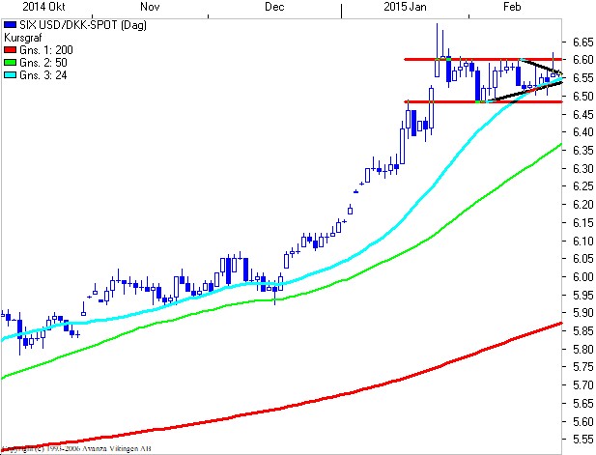Click the Feb time axis label
The width and height of the screenshot is (596, 455).
point(512,7)
